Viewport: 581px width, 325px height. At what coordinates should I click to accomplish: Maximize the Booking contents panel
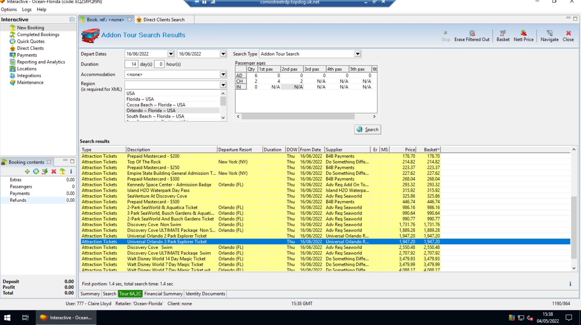pyautogui.click(x=72, y=161)
